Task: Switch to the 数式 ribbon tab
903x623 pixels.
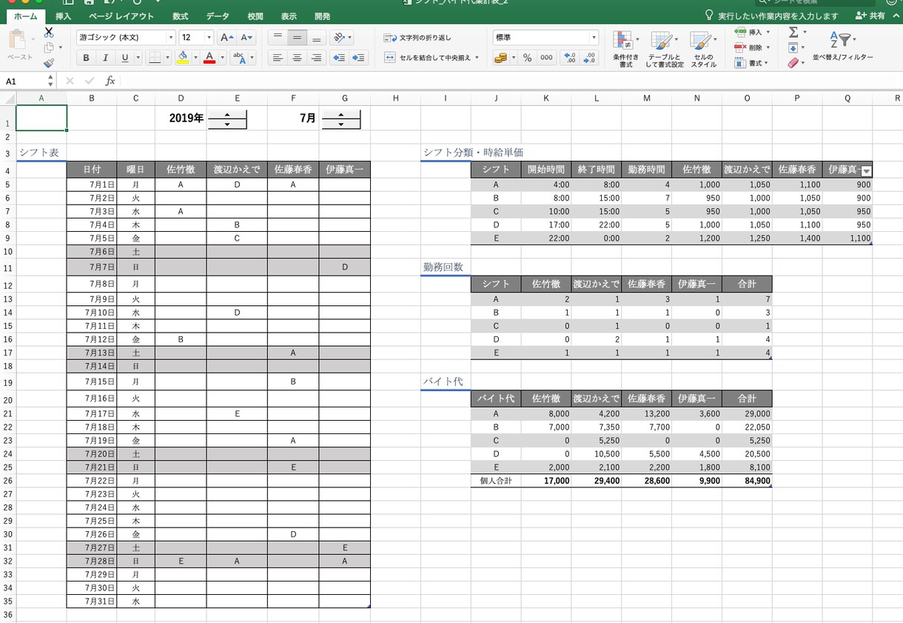Action: click(180, 16)
